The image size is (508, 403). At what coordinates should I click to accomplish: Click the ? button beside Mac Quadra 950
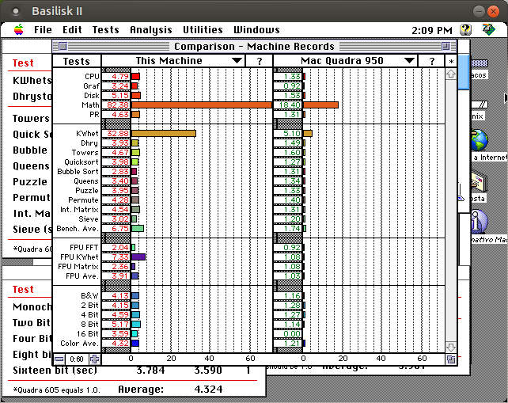tap(431, 61)
